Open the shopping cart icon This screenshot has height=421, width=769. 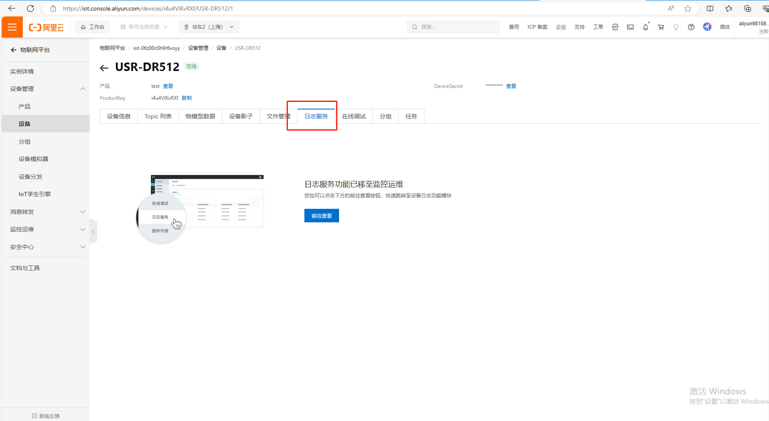(x=660, y=27)
